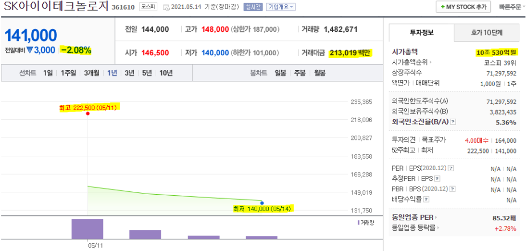Click help icon next to PER EPS(2020.12)
Image resolution: width=526 pixels, height=251 pixels.
pyautogui.click(x=451, y=168)
